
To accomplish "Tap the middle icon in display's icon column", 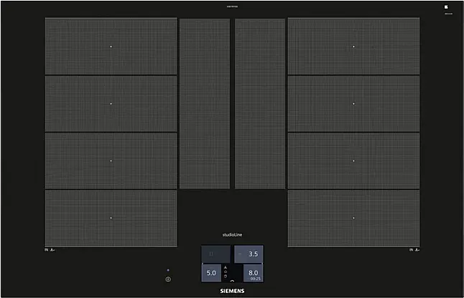I will (226, 271).
